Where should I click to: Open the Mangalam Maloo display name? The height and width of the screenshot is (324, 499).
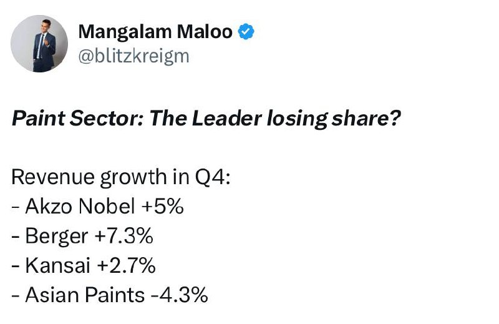coord(155,32)
